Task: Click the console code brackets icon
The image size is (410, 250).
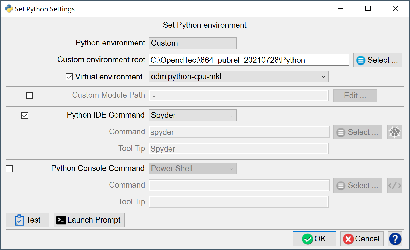Action: [x=394, y=185]
